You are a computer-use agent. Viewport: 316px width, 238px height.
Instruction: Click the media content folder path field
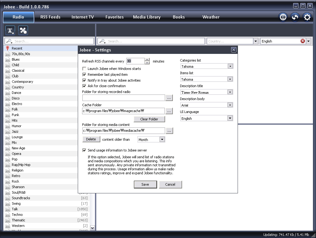[x=123, y=131]
